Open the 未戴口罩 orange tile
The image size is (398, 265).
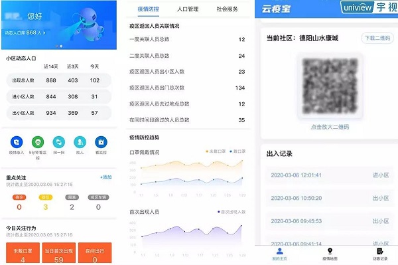(23, 253)
